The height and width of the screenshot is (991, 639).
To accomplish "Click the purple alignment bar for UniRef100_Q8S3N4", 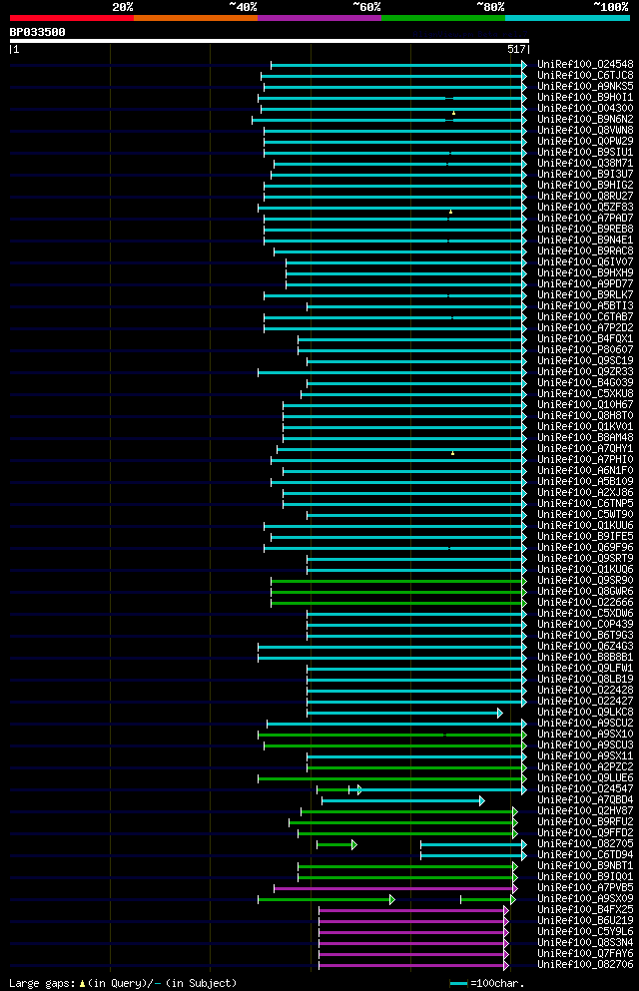I will [x=413, y=944].
